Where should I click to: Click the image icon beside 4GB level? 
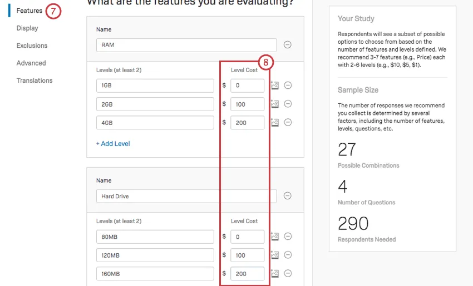pyautogui.click(x=275, y=123)
